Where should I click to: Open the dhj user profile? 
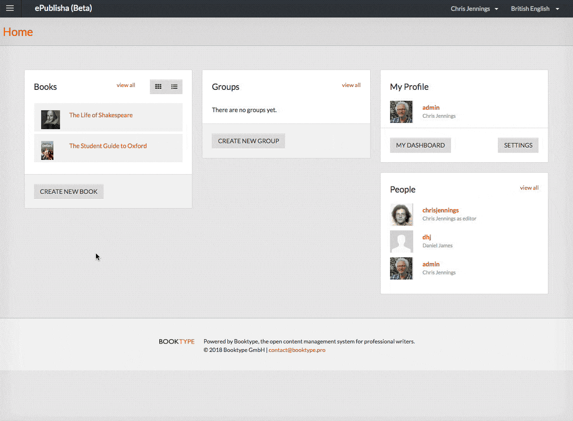[426, 237]
